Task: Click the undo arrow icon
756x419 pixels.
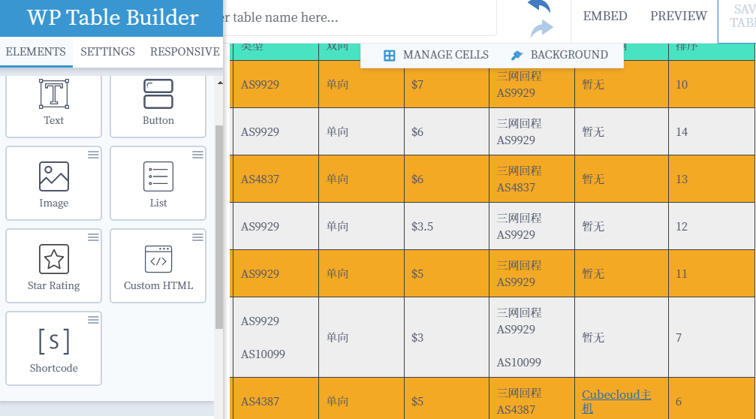Action: (539, 6)
